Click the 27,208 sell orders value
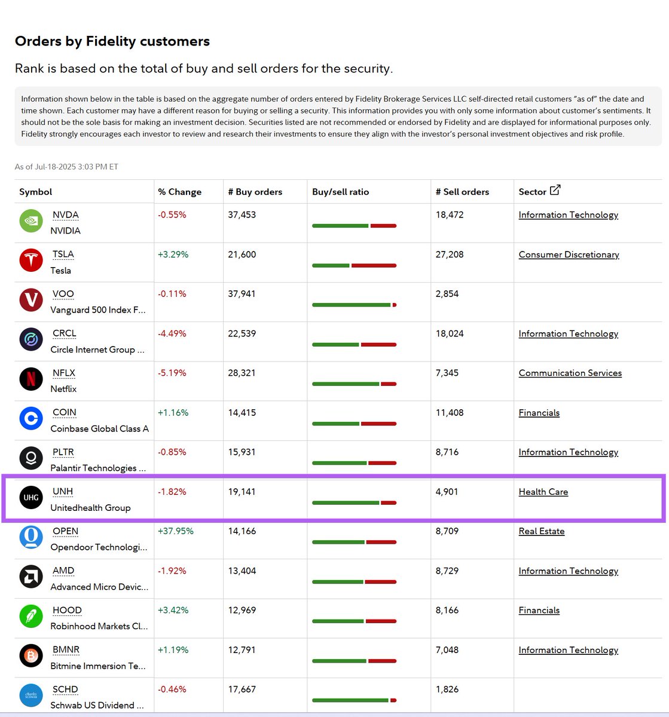Image resolution: width=669 pixels, height=717 pixels. (x=450, y=255)
